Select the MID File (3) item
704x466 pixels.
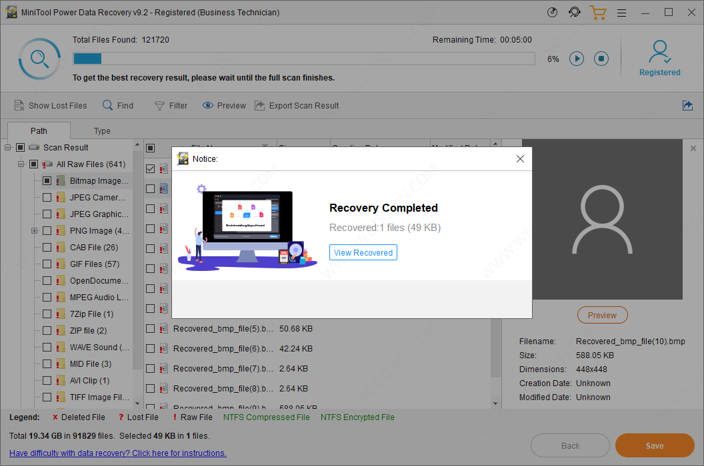[91, 363]
